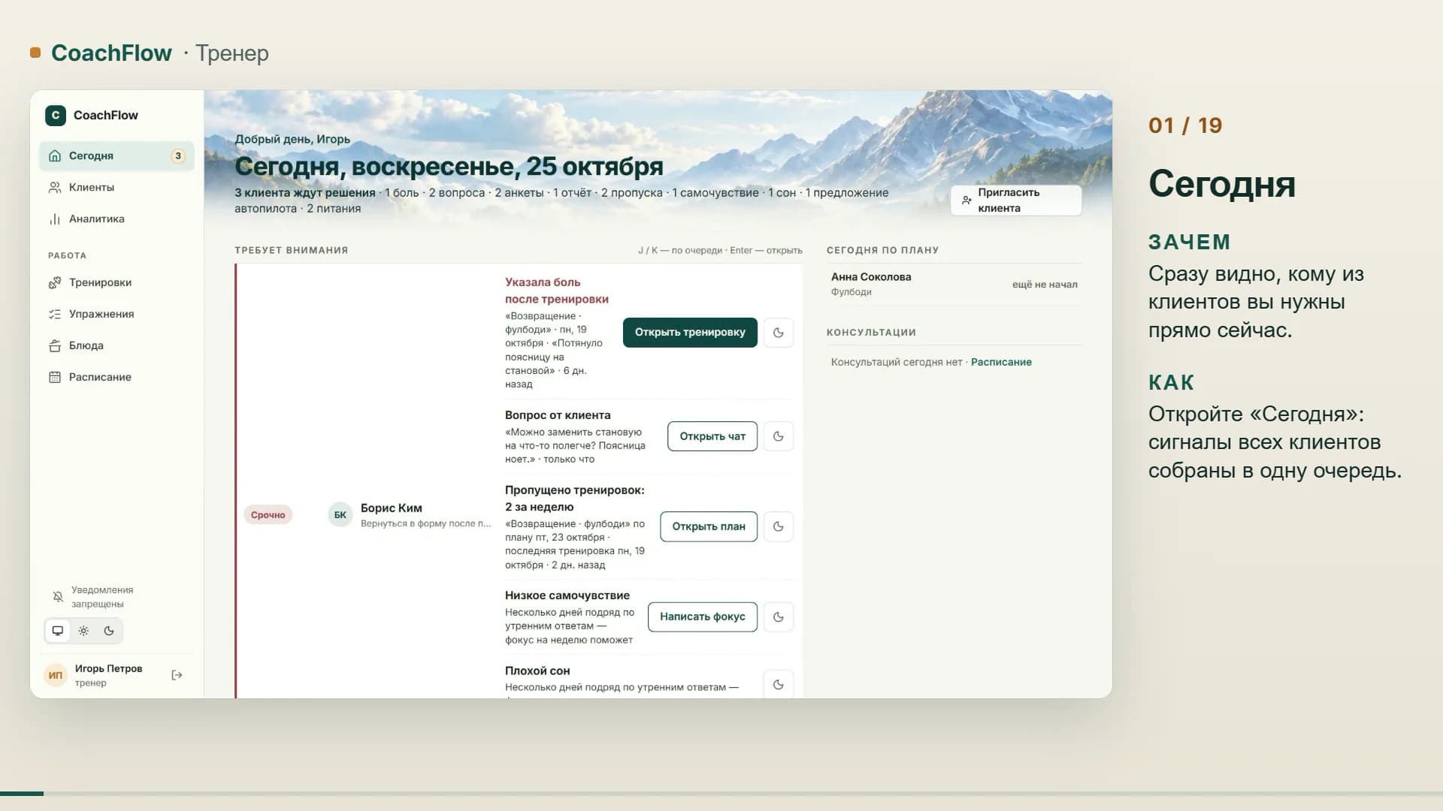Go to Блюда in the sidebar
This screenshot has height=811, width=1443.
point(116,345)
